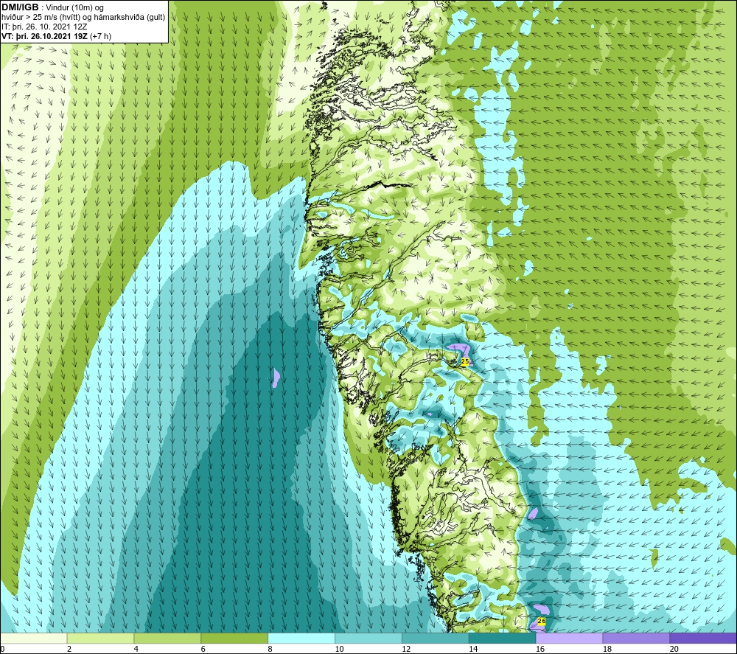Click the yellow gust marker labeled 25

click(465, 361)
